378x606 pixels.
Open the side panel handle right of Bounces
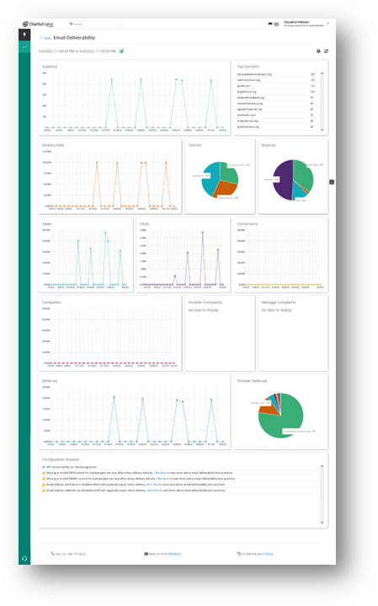click(x=332, y=182)
